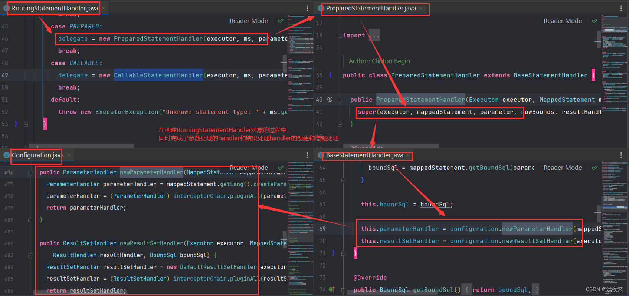Viewport: 629px width, 296px height.
Task: Toggle Reader Mode in PreparedStatementHandler.java editor
Action: pyautogui.click(x=563, y=21)
